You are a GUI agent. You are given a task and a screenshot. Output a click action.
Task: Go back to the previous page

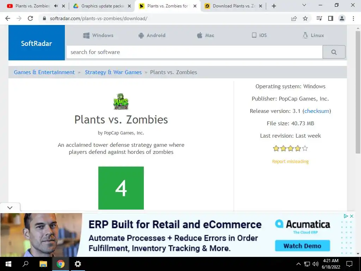8,18
